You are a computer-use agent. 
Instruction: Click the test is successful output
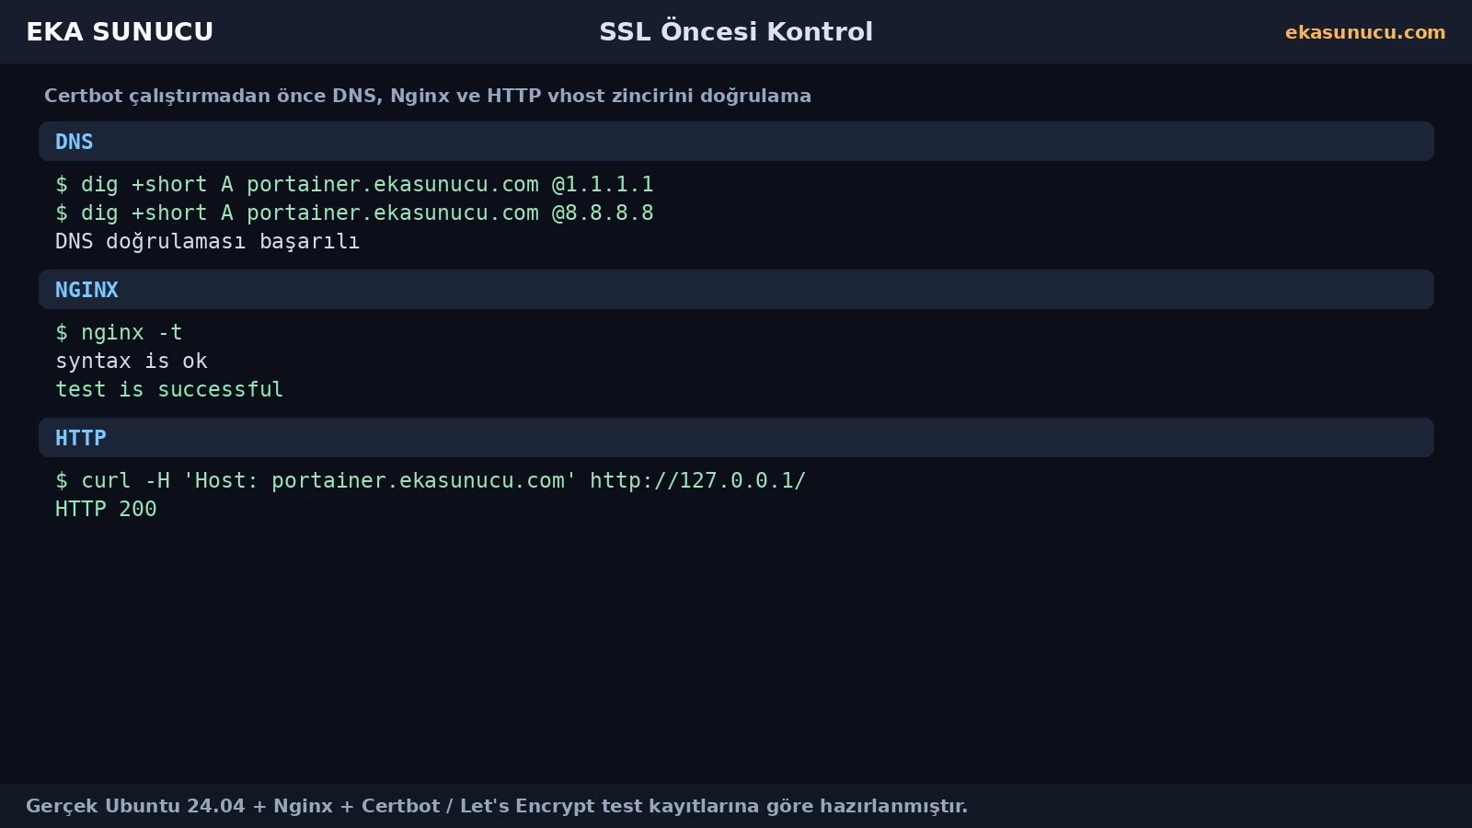click(x=169, y=389)
